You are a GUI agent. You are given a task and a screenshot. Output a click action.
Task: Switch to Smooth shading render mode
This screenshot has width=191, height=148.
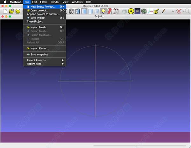tap(90, 11)
